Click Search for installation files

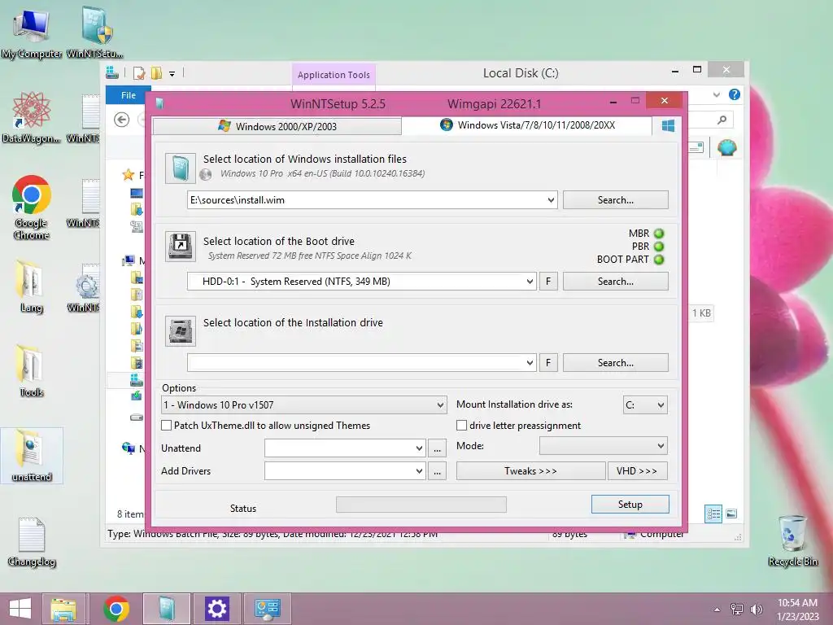pyautogui.click(x=615, y=200)
